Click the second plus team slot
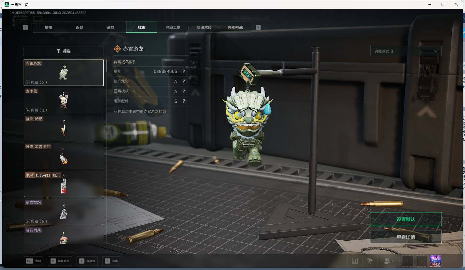The image size is (465, 270). pos(421,261)
